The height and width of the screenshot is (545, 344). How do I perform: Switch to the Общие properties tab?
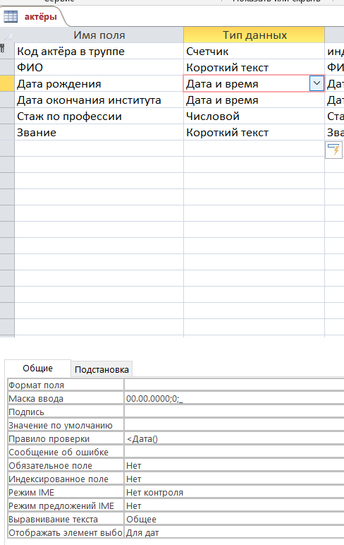[x=37, y=368]
